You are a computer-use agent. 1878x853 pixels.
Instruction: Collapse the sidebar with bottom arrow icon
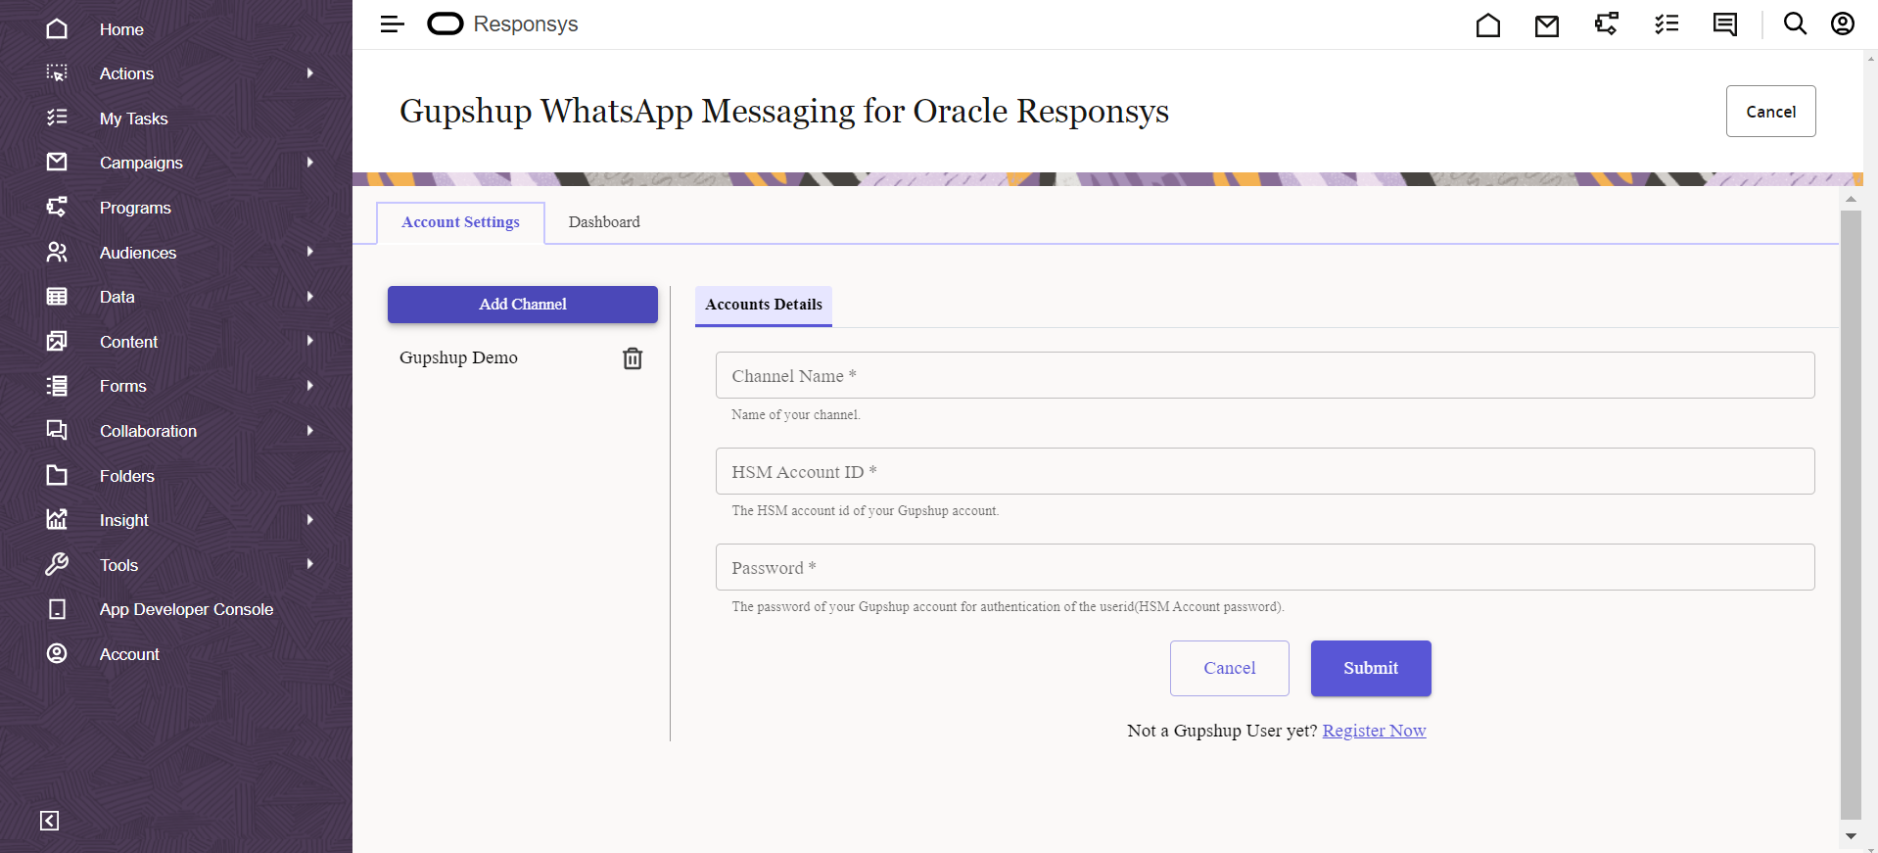point(49,821)
